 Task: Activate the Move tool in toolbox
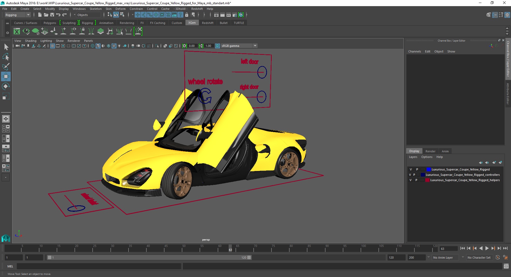(6, 76)
